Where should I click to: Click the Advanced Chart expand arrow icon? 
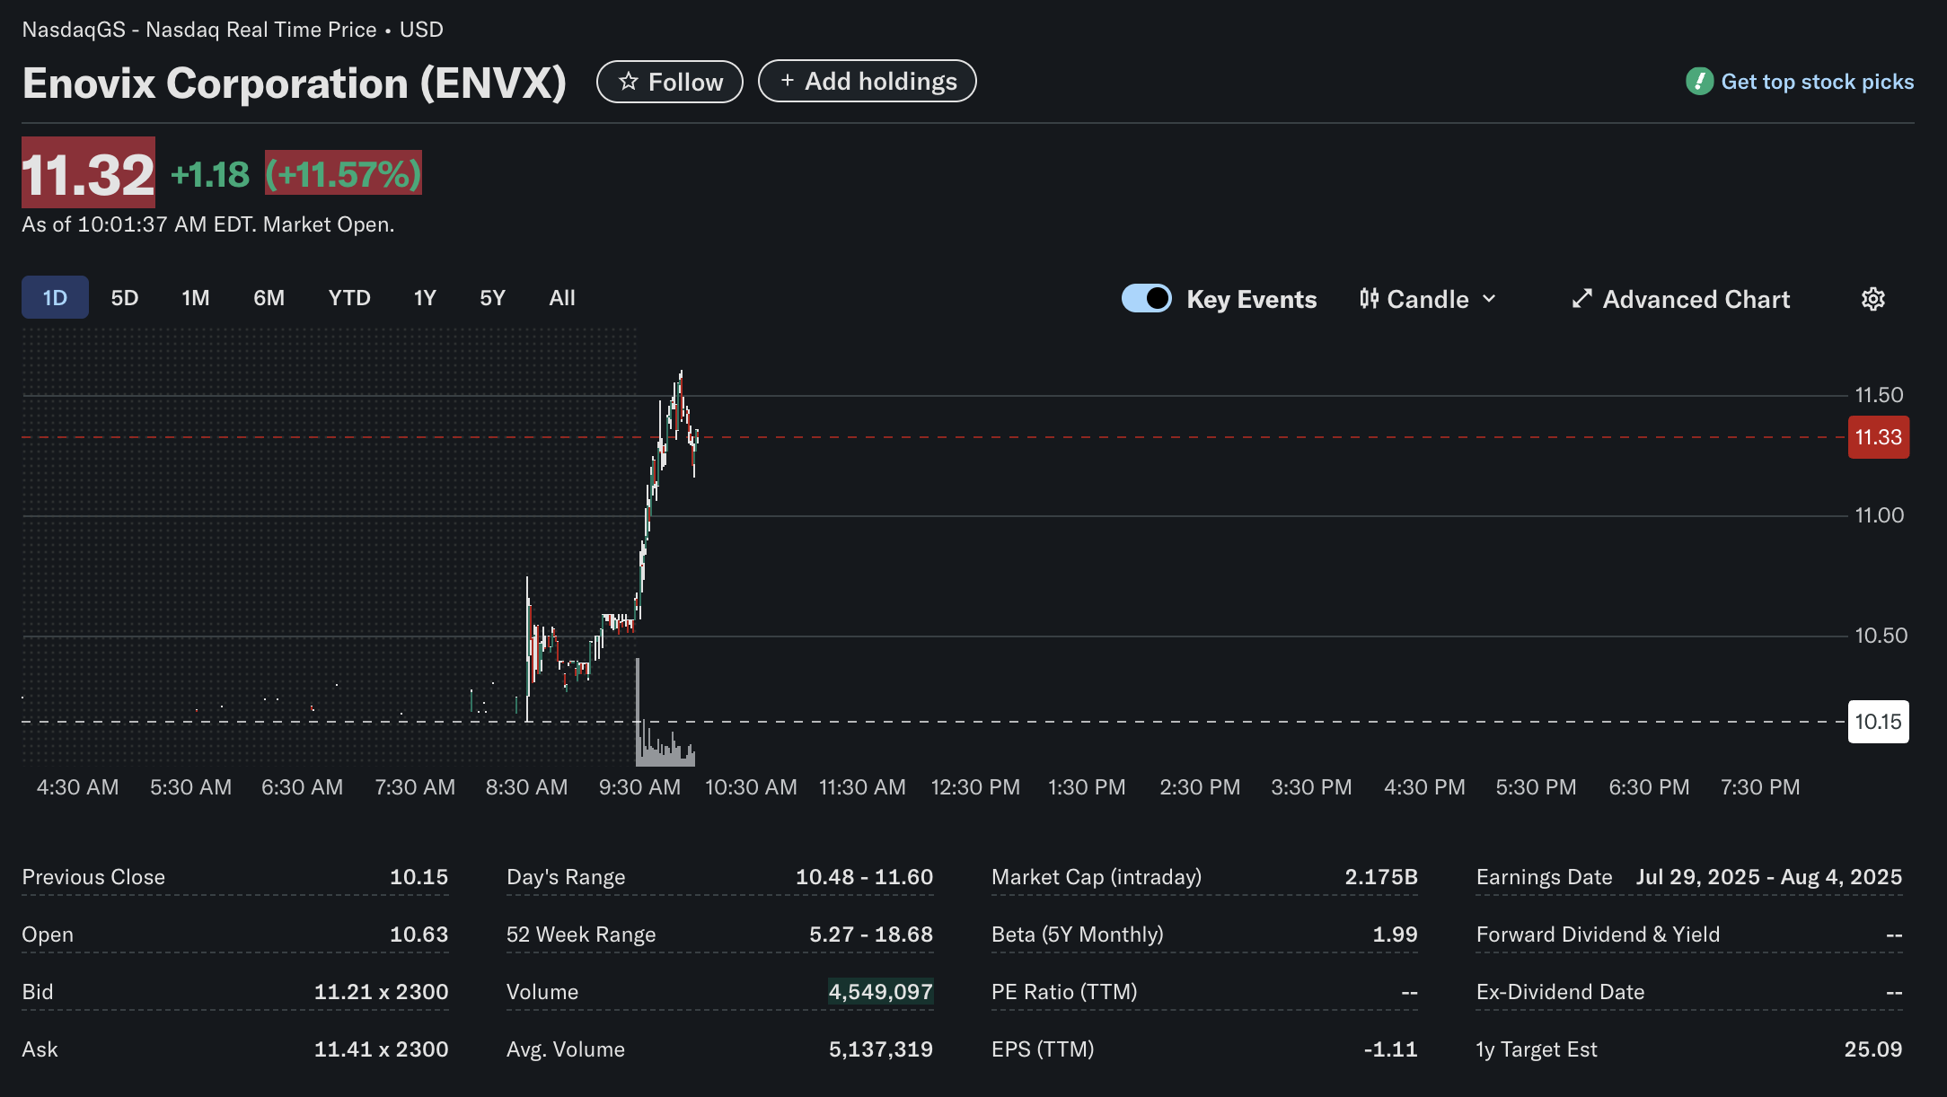1582,299
